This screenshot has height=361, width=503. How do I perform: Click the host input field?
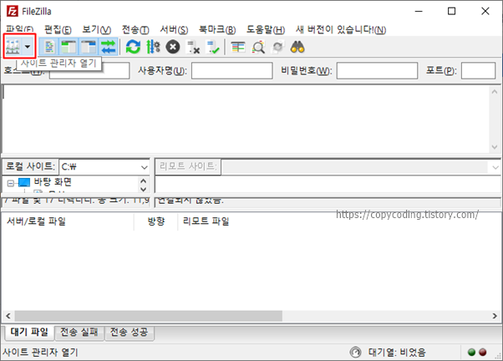click(89, 70)
